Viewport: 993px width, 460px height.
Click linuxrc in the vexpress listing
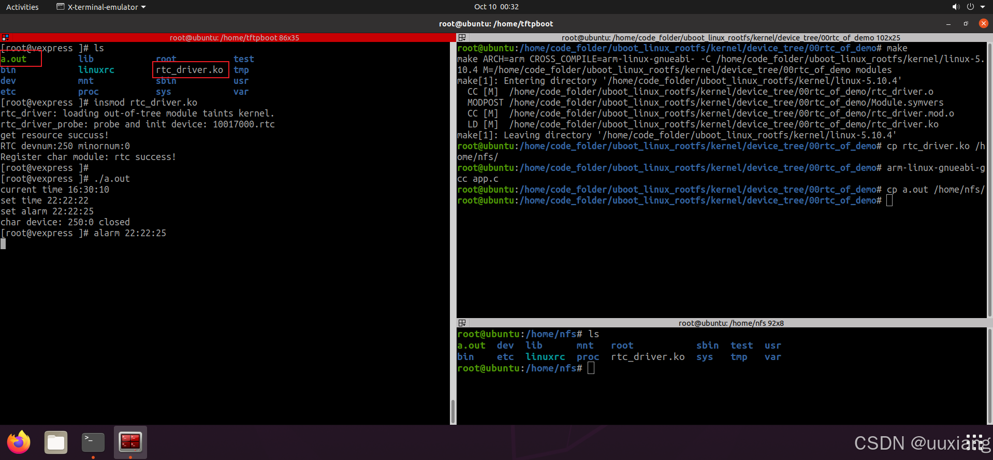tap(96, 70)
